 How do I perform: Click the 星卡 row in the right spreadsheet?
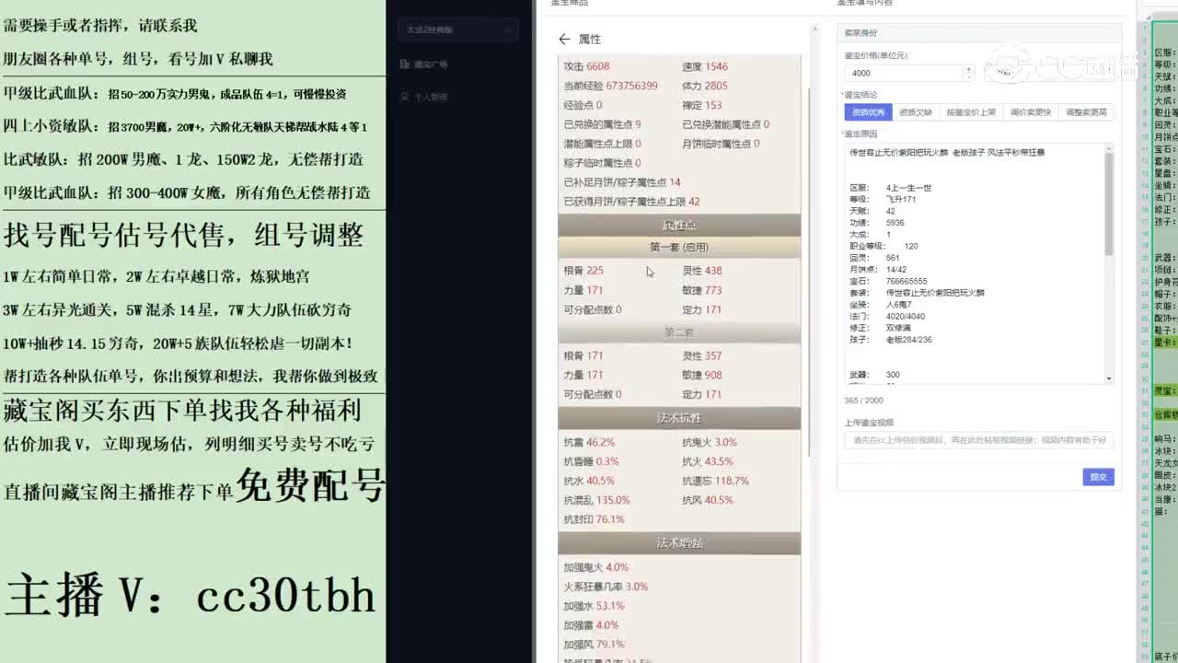[x=1165, y=342]
